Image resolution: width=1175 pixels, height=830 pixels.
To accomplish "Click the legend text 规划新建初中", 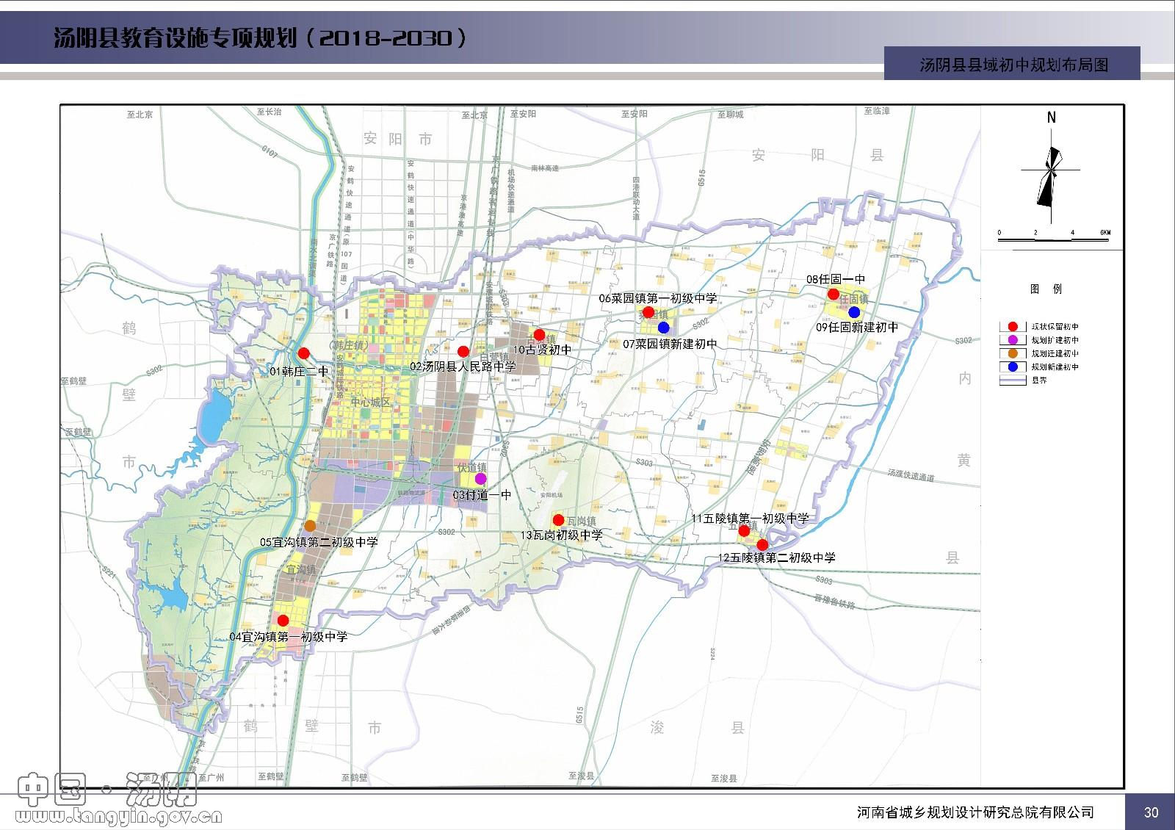I will pos(1055,367).
